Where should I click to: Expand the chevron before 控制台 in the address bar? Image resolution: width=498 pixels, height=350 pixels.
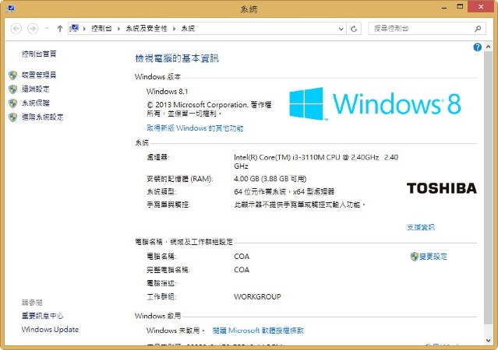pyautogui.click(x=84, y=29)
